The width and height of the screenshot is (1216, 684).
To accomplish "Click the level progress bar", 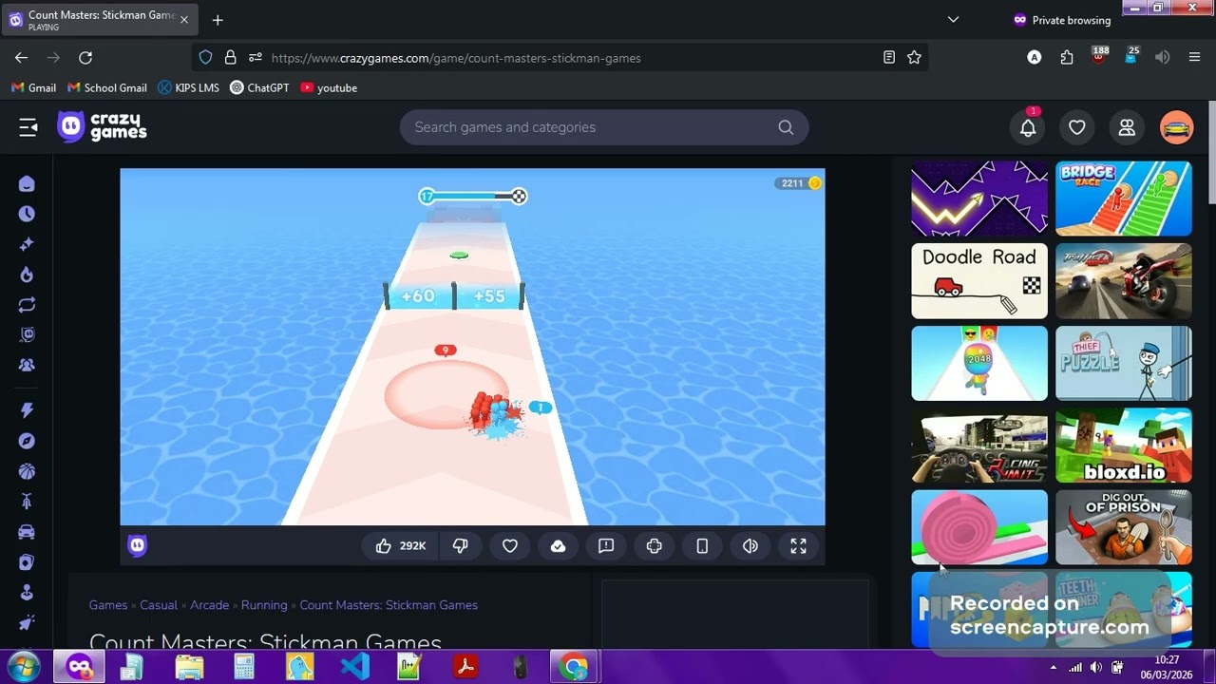I will pyautogui.click(x=473, y=197).
